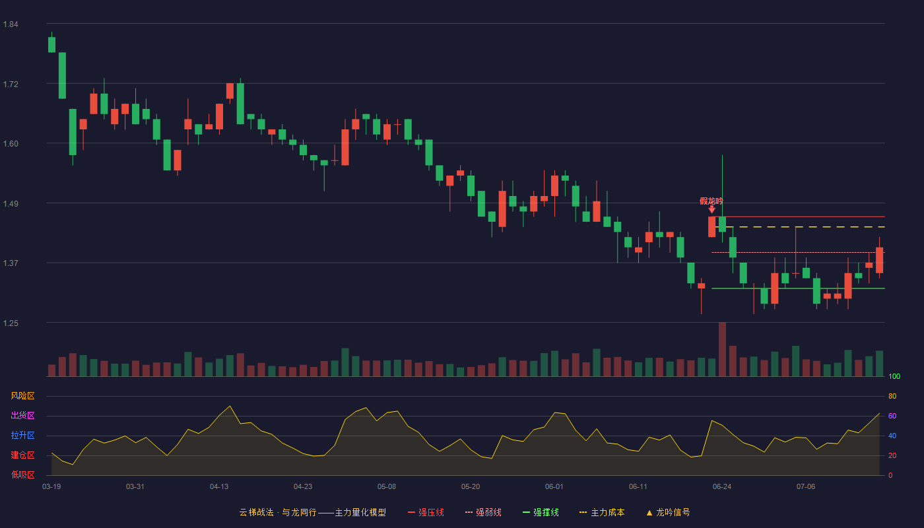Click the 05-08 date label
Screen dimensions: 924x528
pos(387,486)
